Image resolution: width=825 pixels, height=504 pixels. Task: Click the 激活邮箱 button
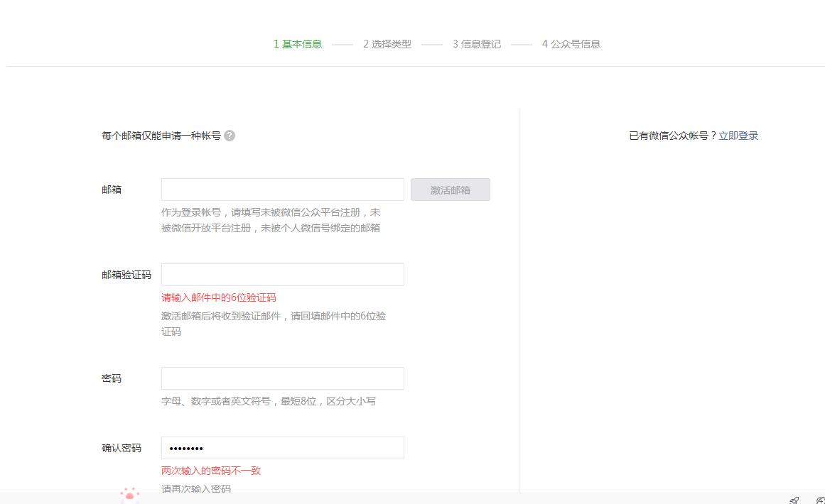pos(450,189)
